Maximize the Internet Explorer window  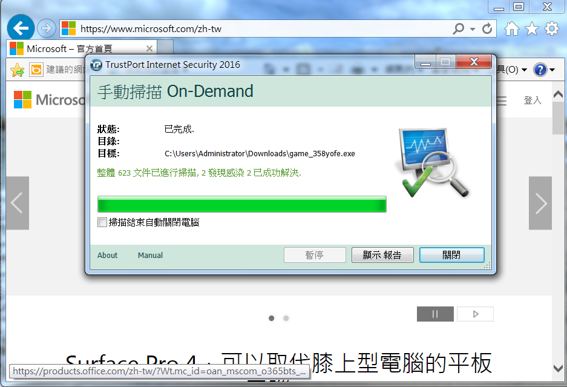(519, 7)
